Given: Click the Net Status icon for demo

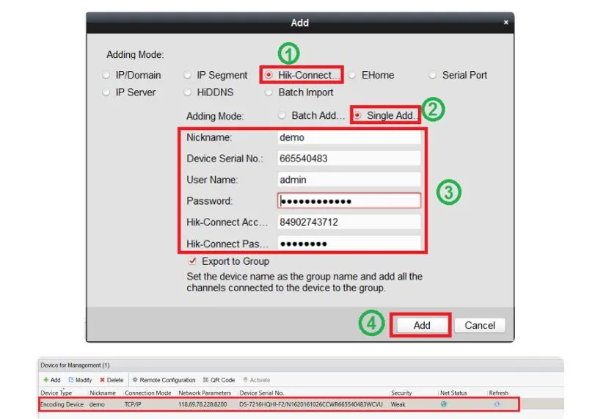Looking at the screenshot, I should tap(444, 404).
